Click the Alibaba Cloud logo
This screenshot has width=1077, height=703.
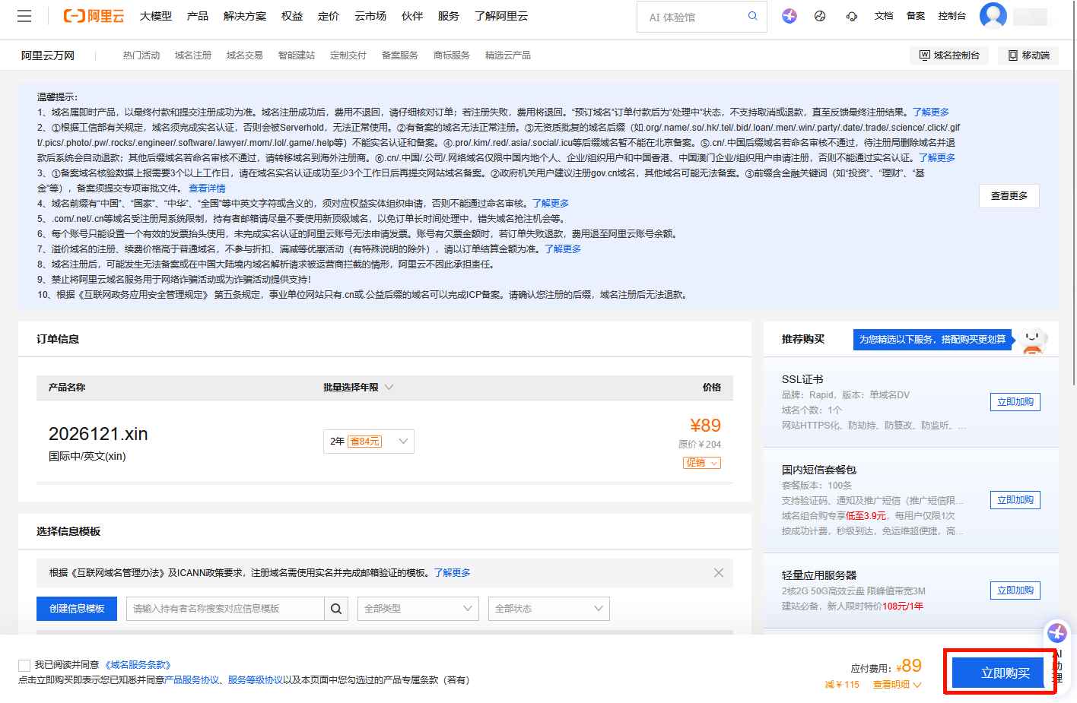tap(93, 15)
